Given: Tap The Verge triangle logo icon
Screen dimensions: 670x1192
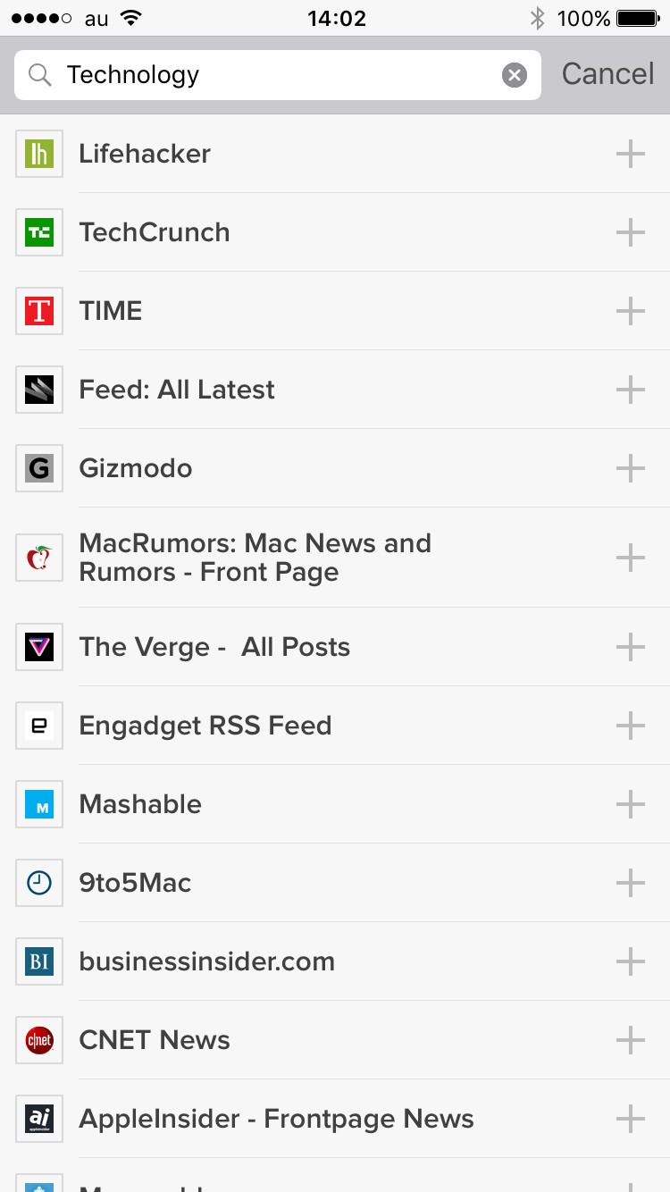Looking at the screenshot, I should (x=39, y=647).
